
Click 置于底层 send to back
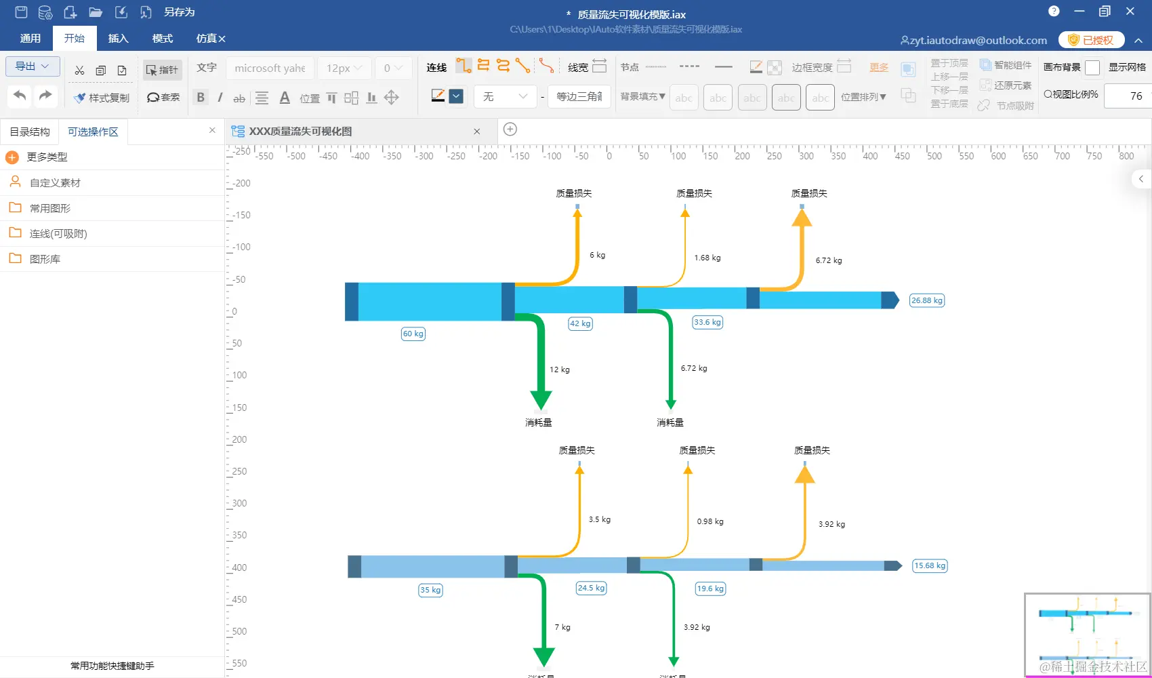click(x=949, y=104)
